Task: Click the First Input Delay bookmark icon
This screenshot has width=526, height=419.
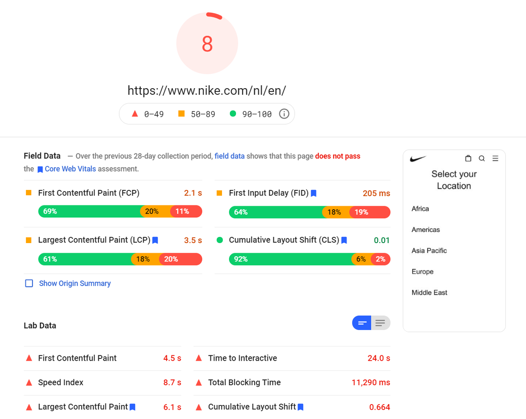Action: point(314,193)
